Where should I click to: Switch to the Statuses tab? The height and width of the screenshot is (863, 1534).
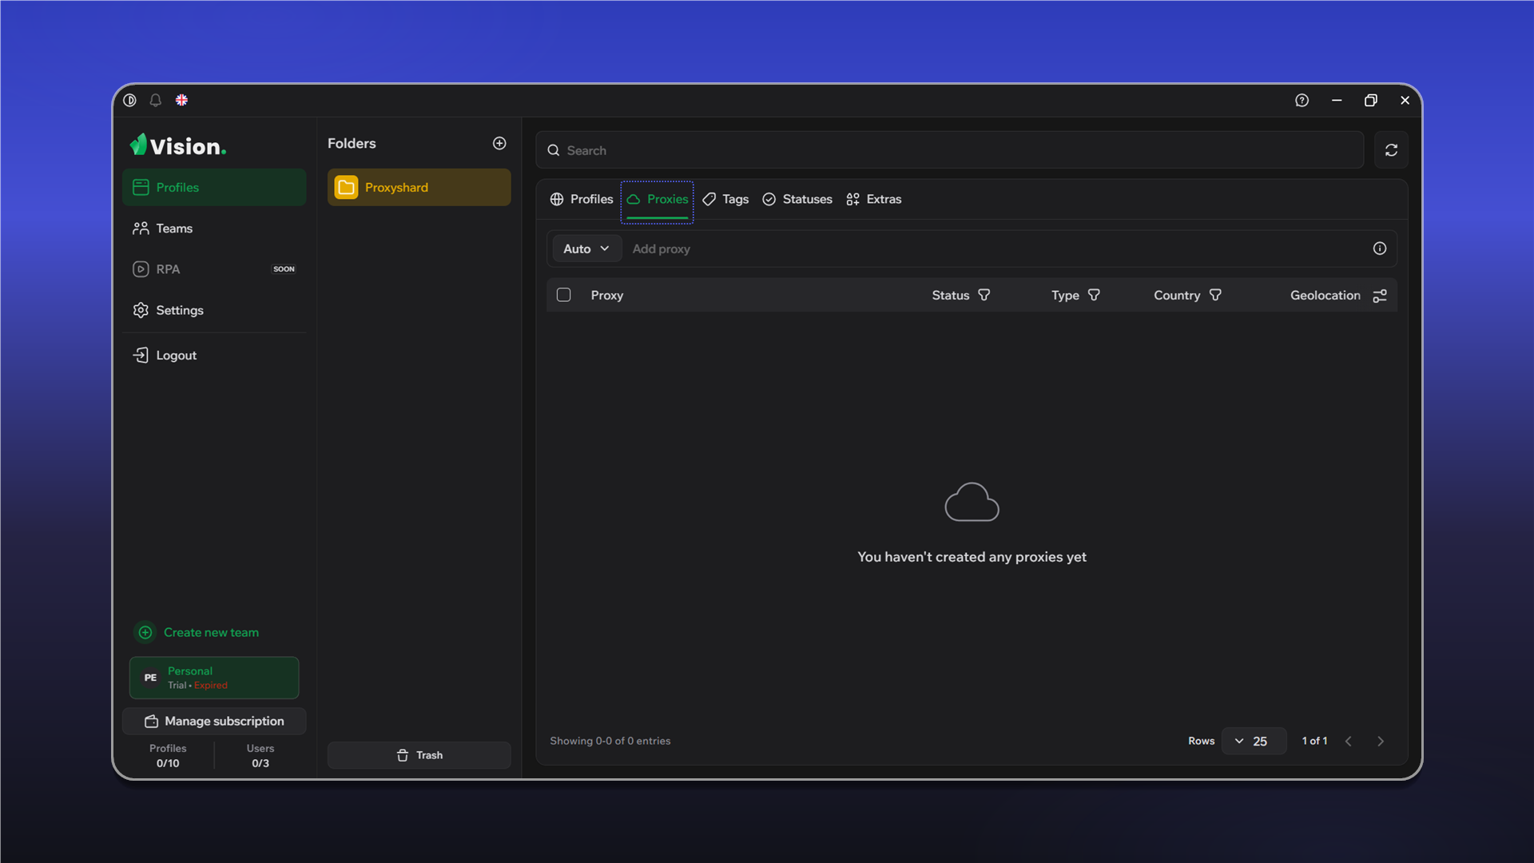click(x=797, y=199)
